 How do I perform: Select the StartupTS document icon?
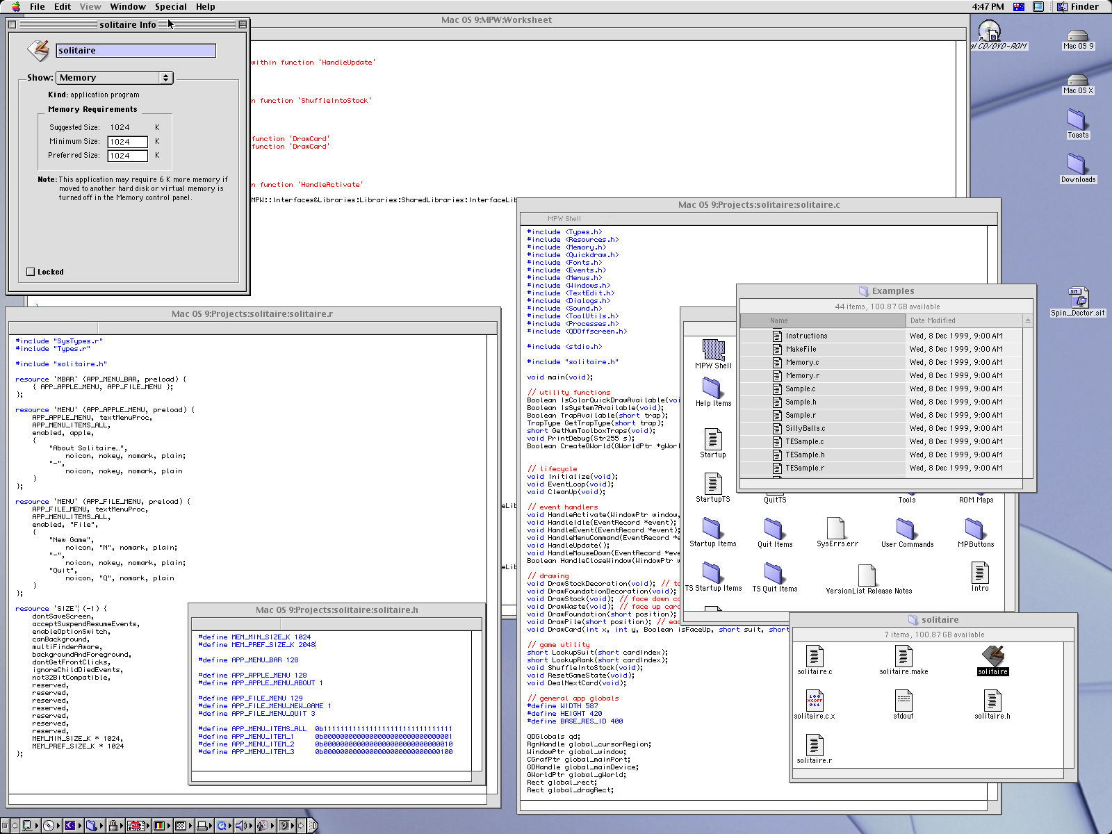(712, 483)
